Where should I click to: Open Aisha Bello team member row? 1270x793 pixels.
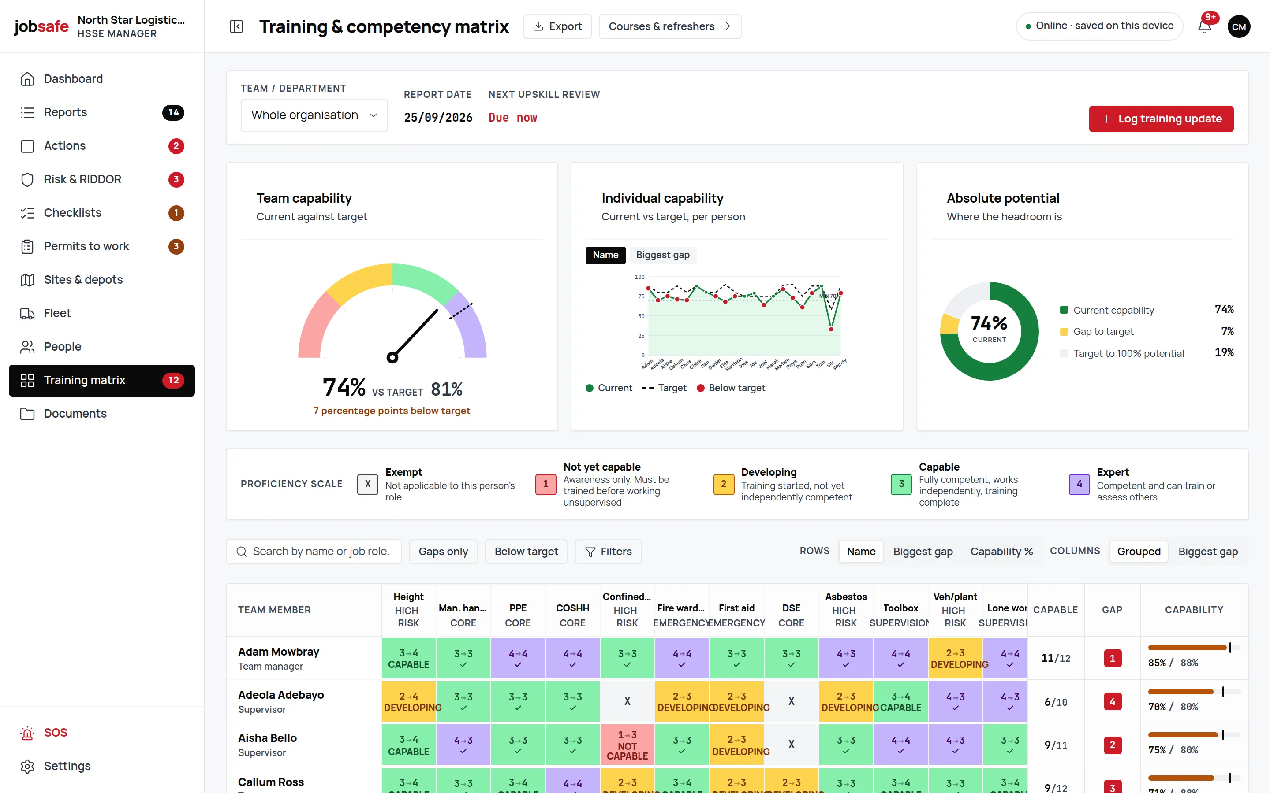(304, 745)
